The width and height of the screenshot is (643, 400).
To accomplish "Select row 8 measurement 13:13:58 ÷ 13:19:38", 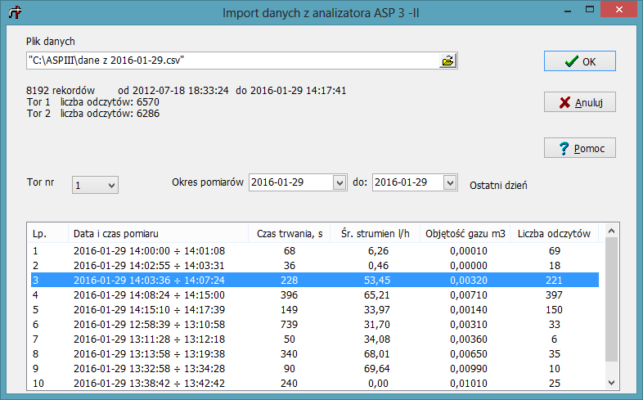I will (x=315, y=354).
